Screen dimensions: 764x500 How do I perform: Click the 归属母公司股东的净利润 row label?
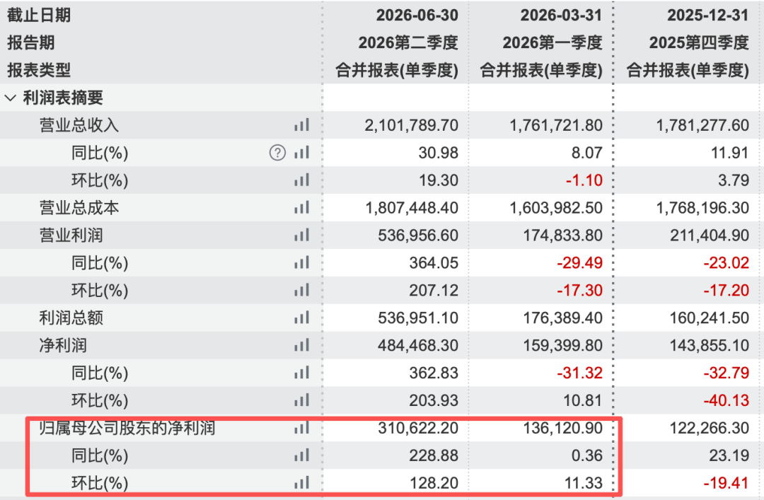[x=127, y=429]
